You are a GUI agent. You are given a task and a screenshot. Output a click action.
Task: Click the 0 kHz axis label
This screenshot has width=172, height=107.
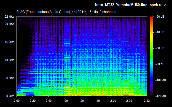(x=10, y=96)
